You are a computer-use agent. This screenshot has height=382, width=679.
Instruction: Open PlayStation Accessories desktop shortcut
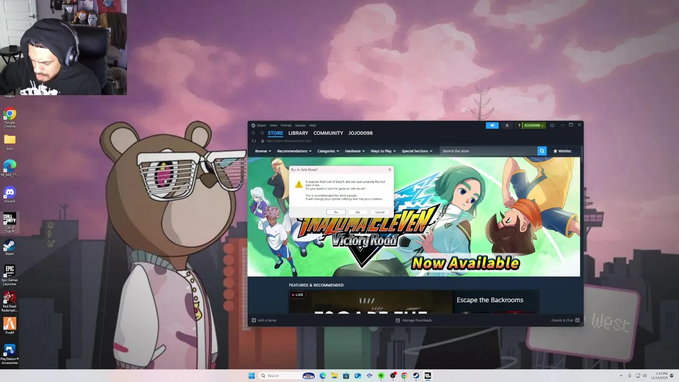point(10,354)
